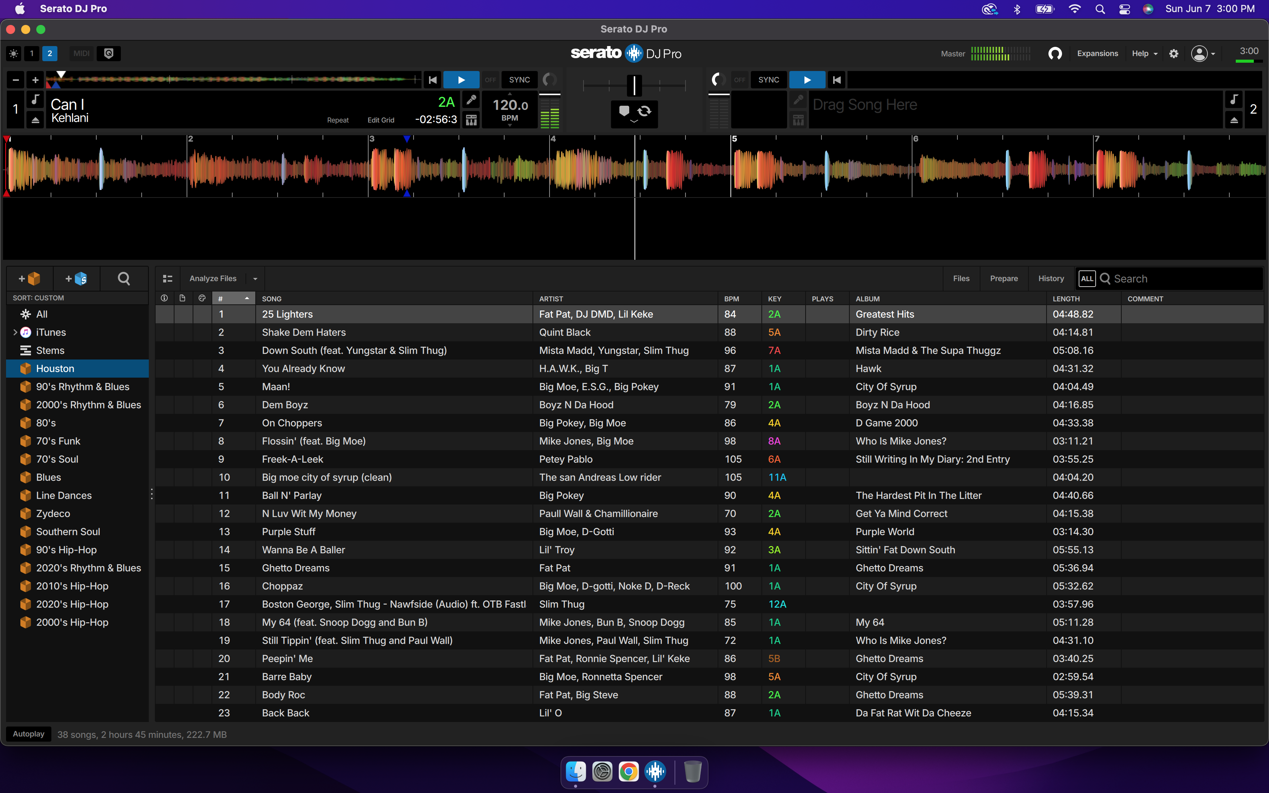Nudge BPM up with the up arrow
This screenshot has width=1269, height=793.
pyautogui.click(x=510, y=94)
